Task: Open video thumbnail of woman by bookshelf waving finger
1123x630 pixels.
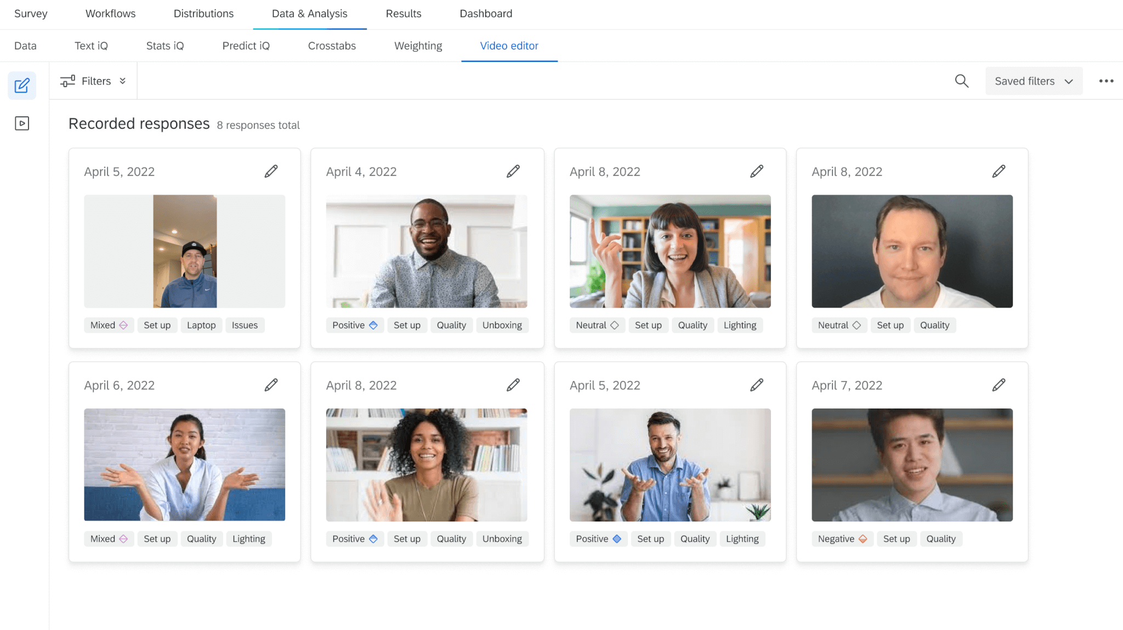Action: [x=670, y=251]
